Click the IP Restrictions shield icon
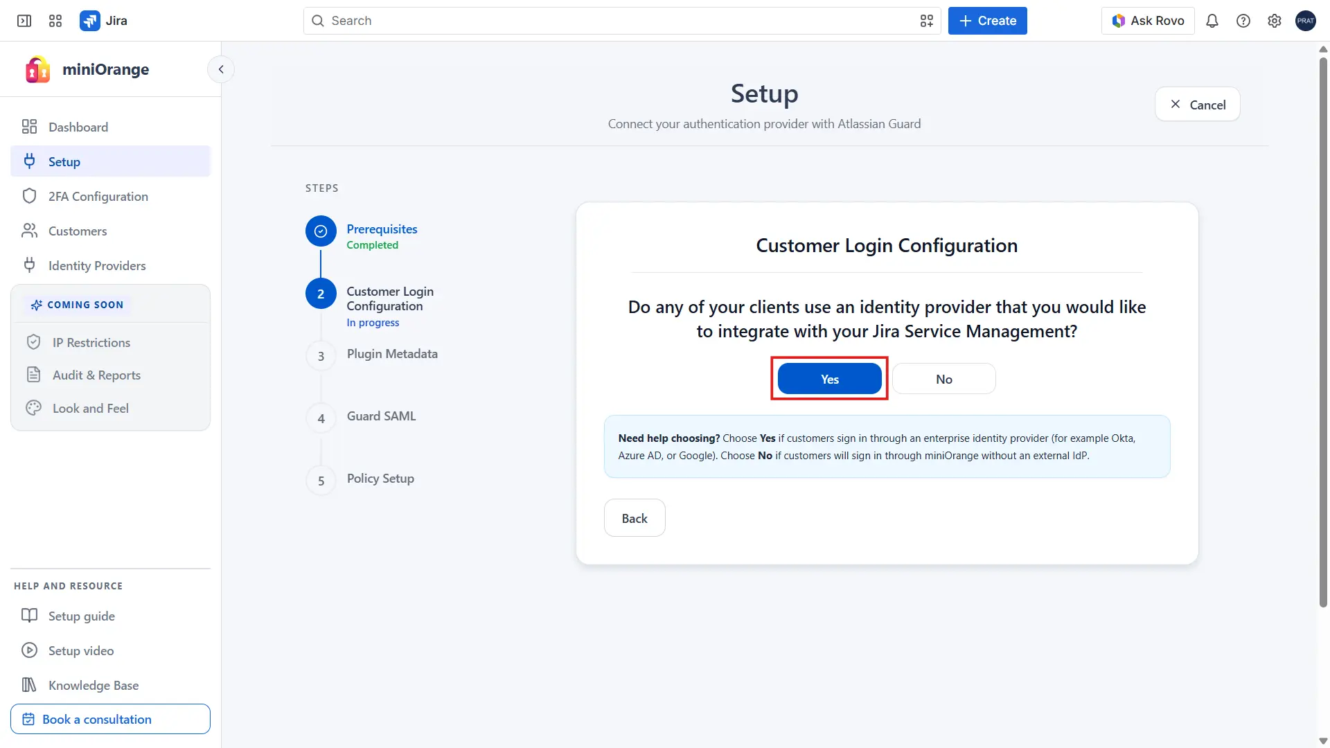Image resolution: width=1330 pixels, height=748 pixels. click(x=33, y=342)
